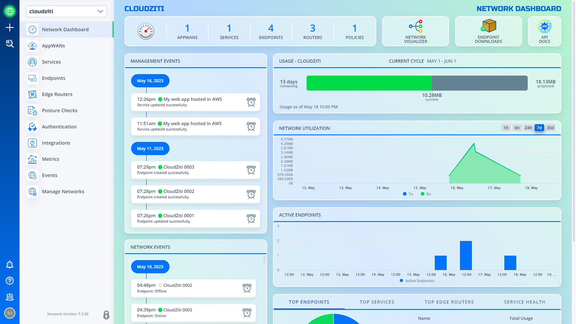Set utilization range to 30d
Screen dimensions: 576x324
click(x=550, y=128)
